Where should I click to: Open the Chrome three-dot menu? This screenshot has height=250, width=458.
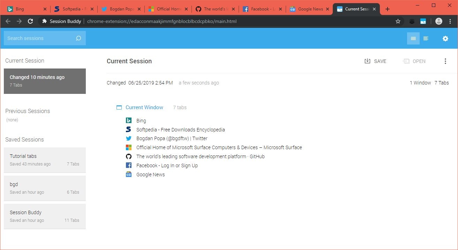coord(450,21)
